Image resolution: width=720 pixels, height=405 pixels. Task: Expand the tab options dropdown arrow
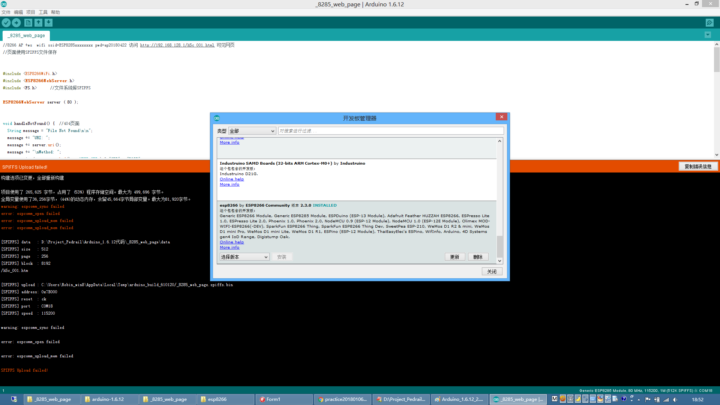pos(708,35)
